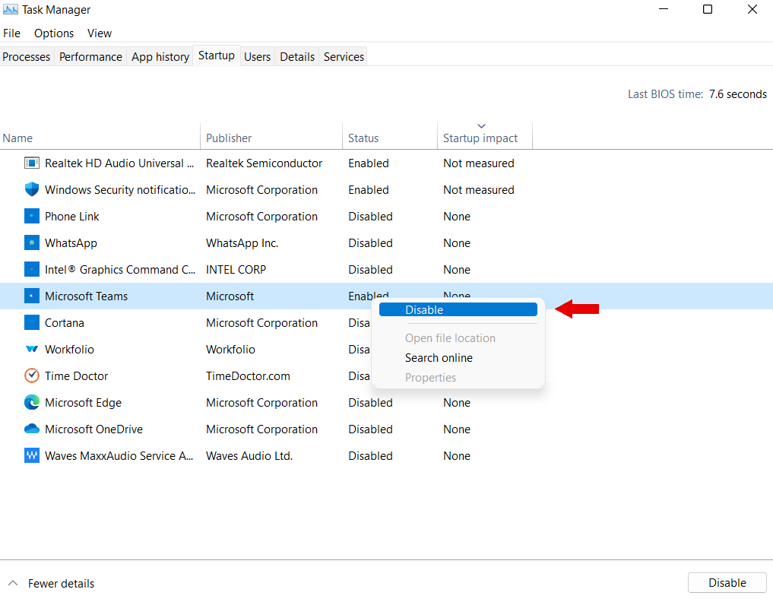
Task: Select the WhatsApp row name
Action: point(71,243)
